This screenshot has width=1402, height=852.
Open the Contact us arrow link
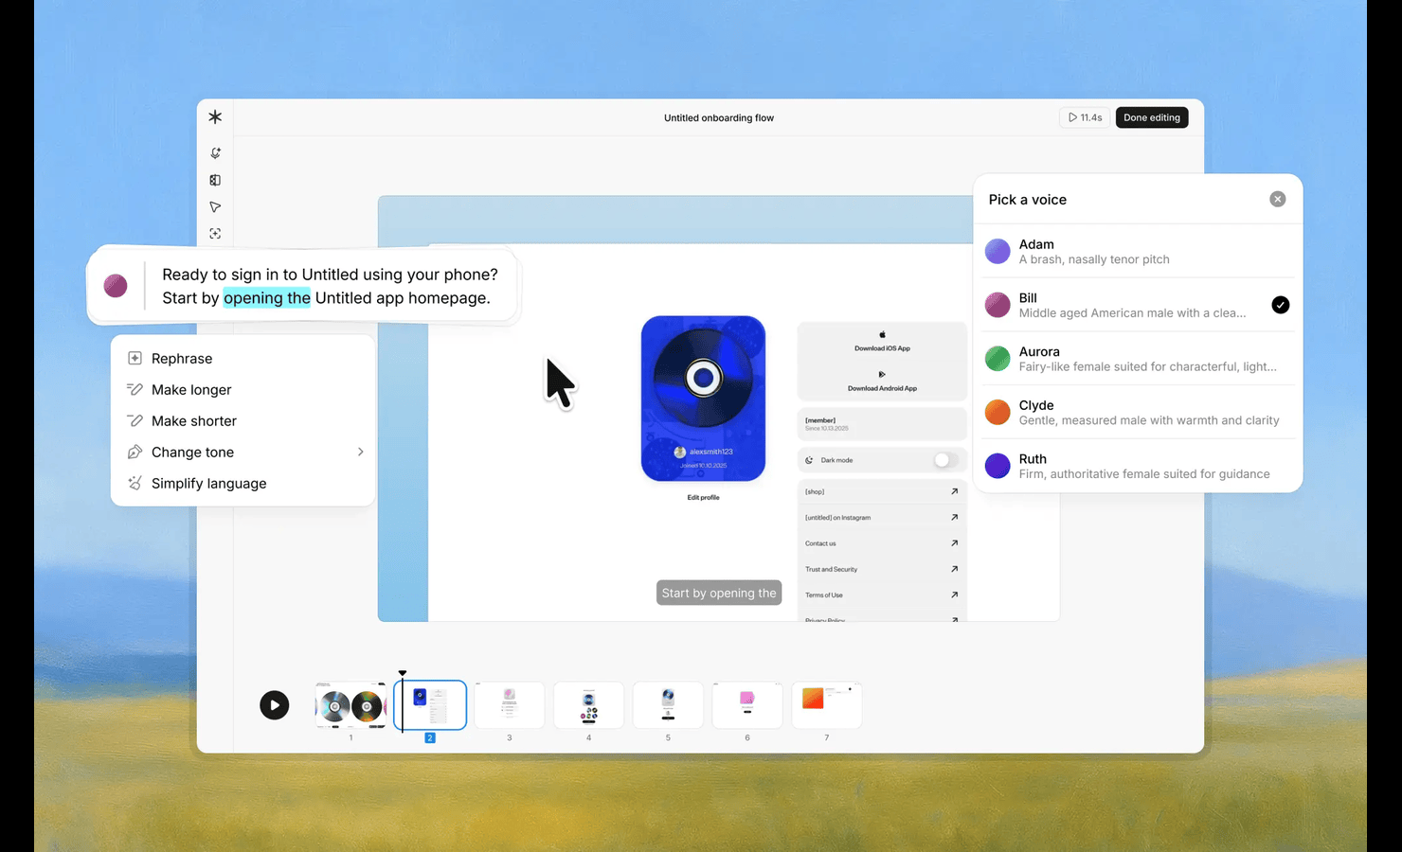(x=954, y=543)
